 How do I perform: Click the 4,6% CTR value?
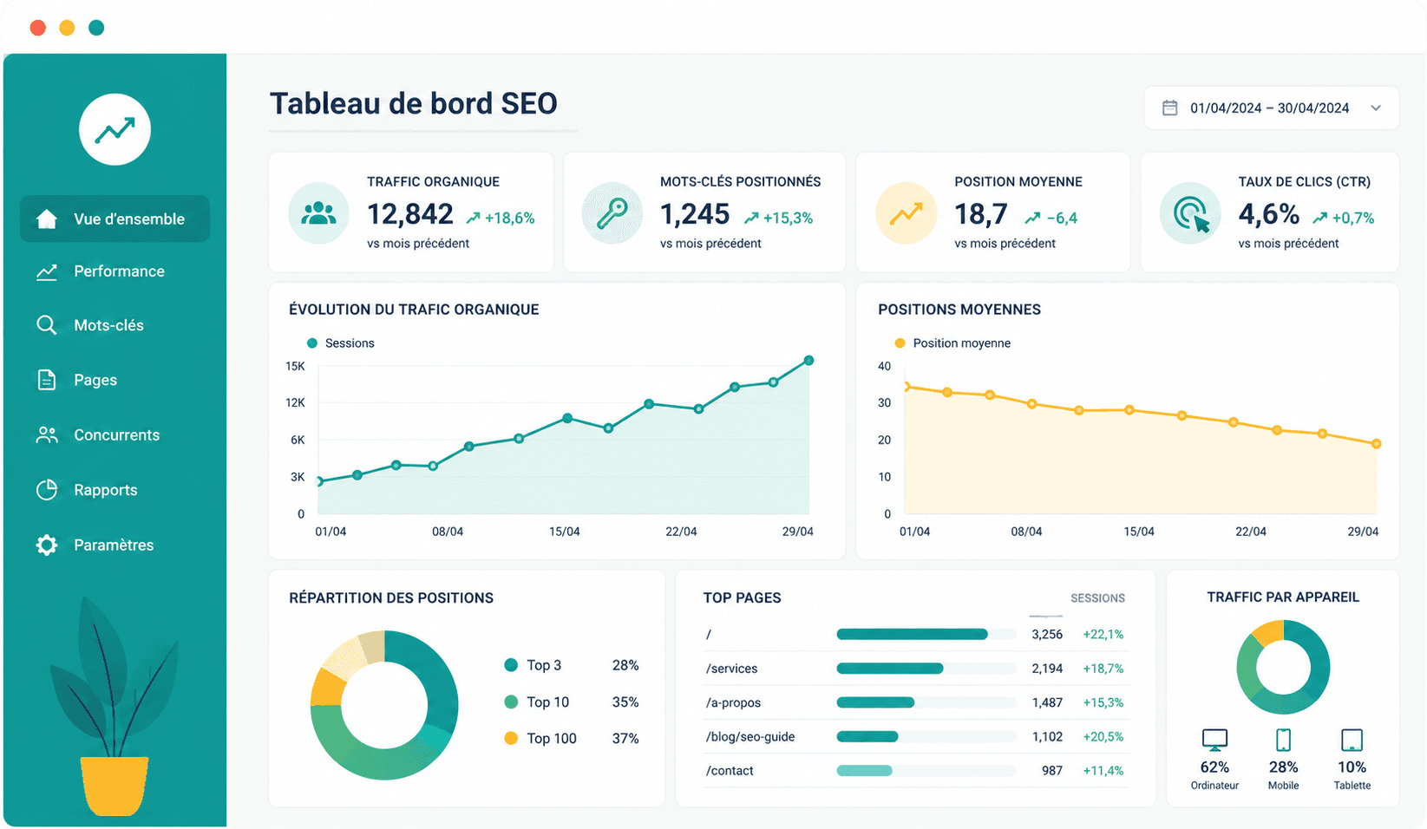[1268, 214]
